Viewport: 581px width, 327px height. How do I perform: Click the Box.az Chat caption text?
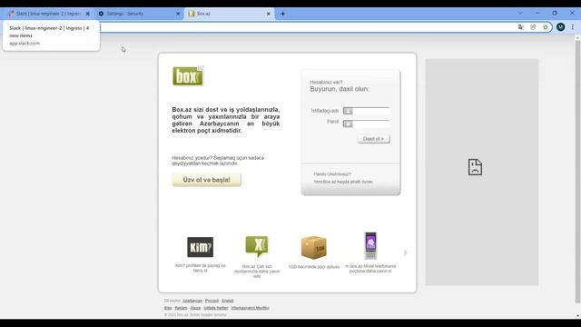(x=257, y=272)
